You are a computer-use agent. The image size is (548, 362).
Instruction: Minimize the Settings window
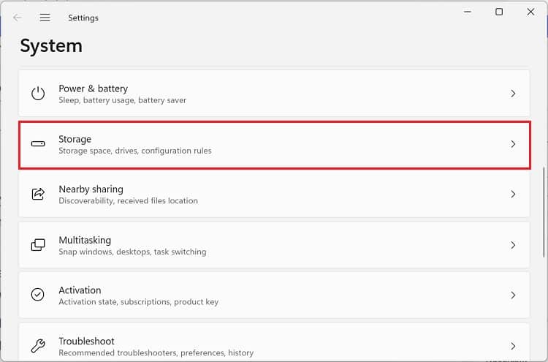(x=468, y=12)
